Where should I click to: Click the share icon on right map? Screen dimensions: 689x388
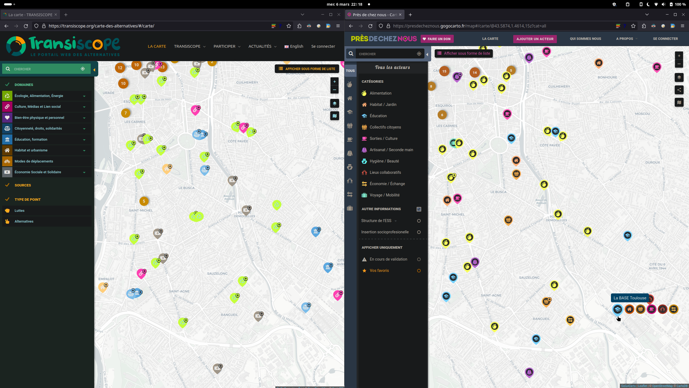click(679, 90)
